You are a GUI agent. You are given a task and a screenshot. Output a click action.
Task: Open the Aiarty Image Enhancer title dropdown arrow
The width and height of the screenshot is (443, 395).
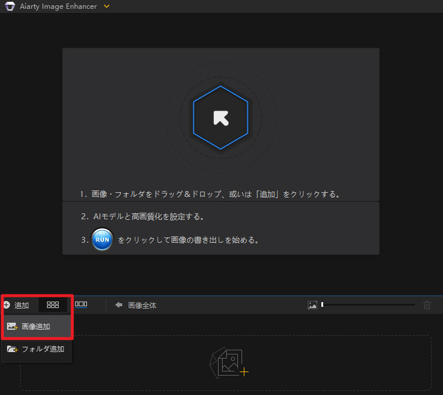(106, 6)
